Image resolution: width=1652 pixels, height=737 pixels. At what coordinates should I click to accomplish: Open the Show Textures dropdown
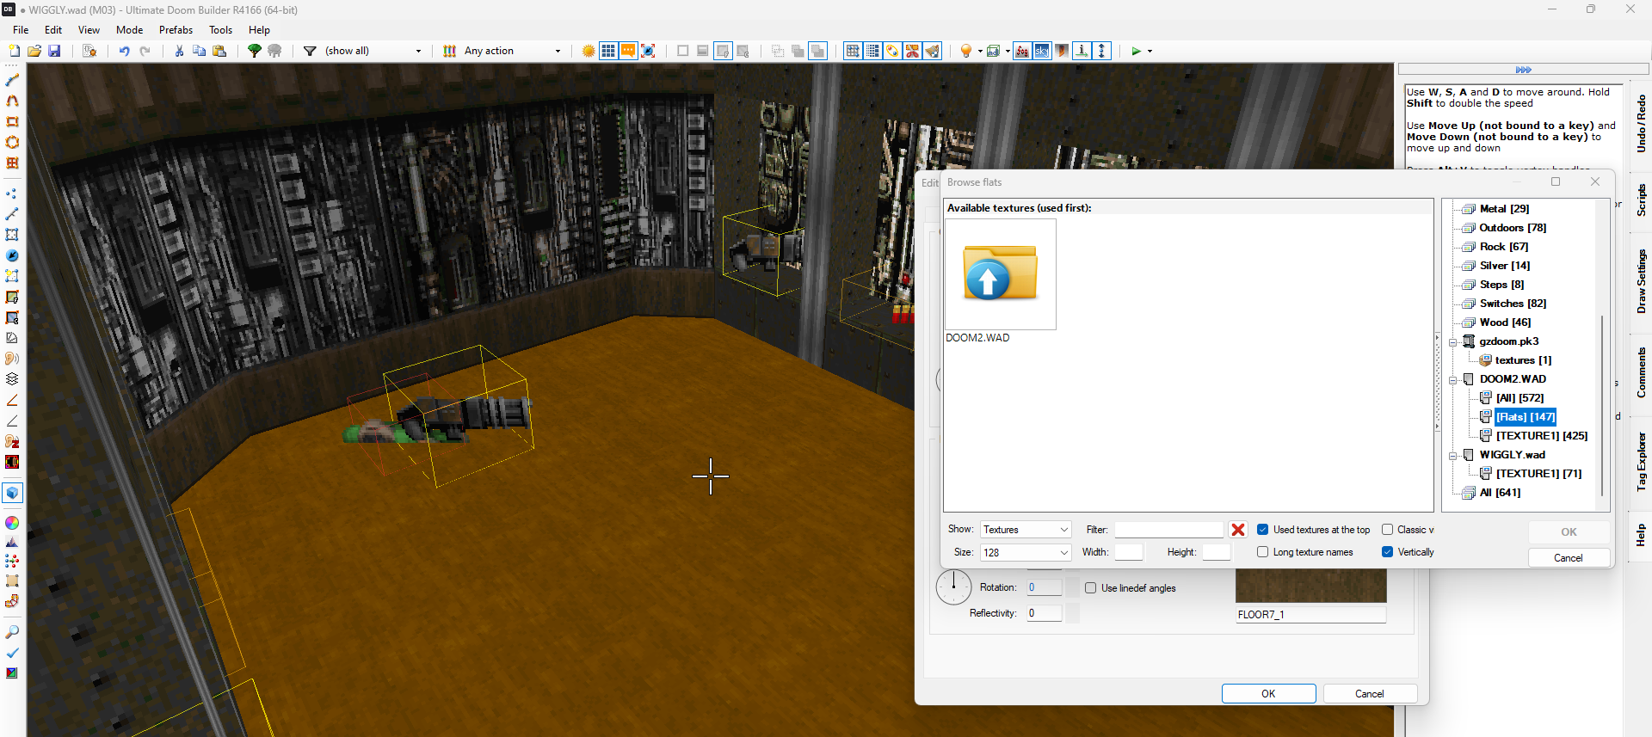pyautogui.click(x=1026, y=530)
